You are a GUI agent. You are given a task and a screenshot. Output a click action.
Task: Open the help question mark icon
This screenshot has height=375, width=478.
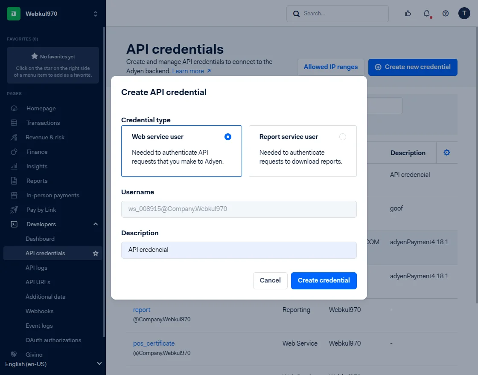(445, 13)
